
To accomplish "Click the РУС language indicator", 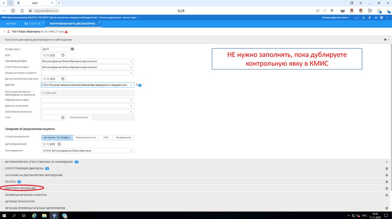I will click(365, 216).
